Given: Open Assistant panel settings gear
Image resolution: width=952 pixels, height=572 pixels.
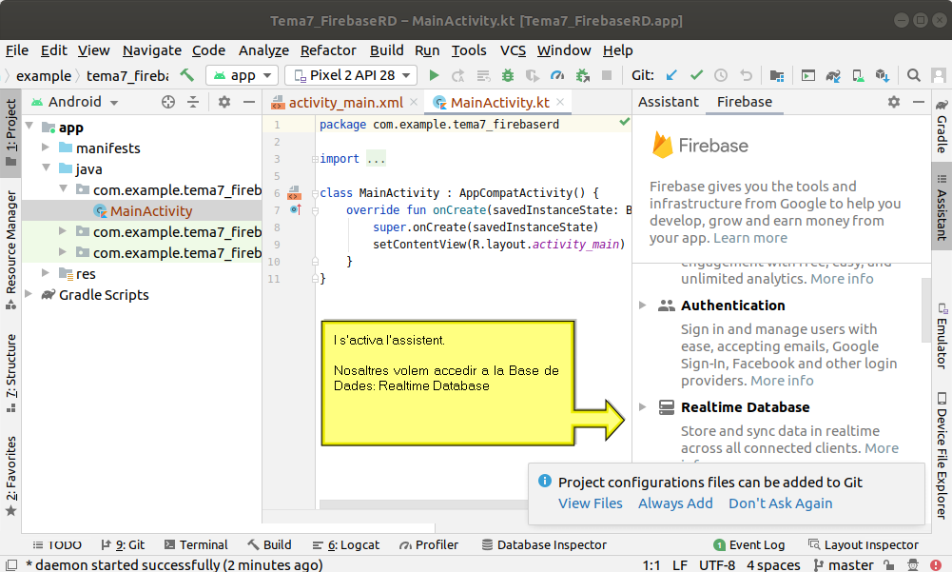Looking at the screenshot, I should [894, 102].
